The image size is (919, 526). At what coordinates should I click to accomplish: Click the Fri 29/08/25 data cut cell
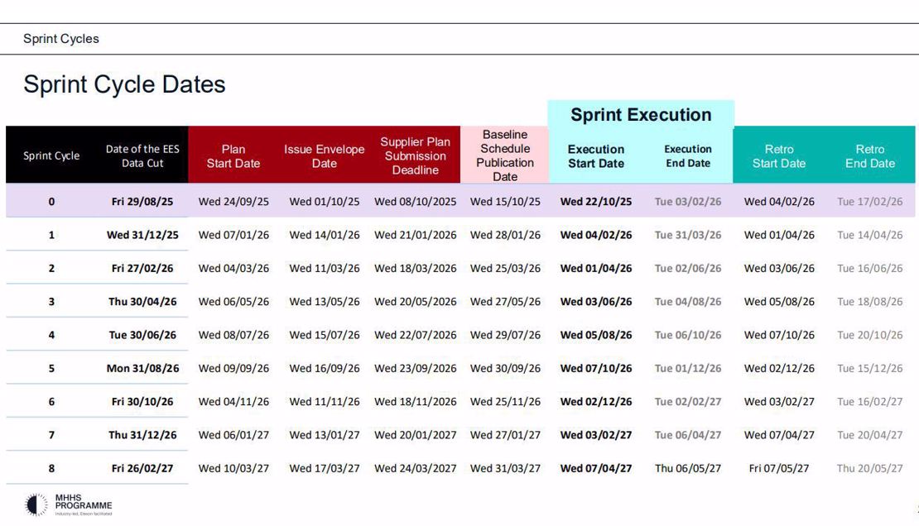click(142, 202)
